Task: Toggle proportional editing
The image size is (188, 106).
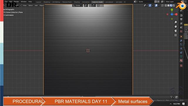Action: tap(98, 5)
